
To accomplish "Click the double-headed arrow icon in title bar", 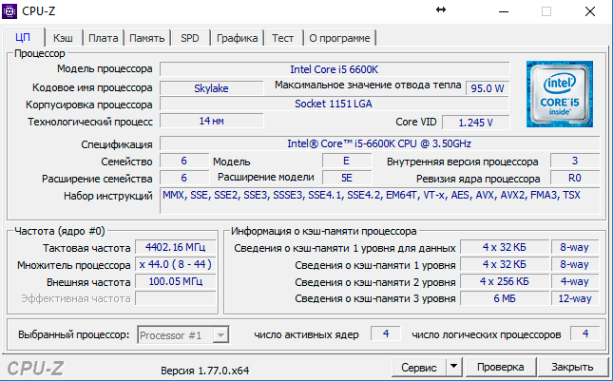I will [x=441, y=10].
